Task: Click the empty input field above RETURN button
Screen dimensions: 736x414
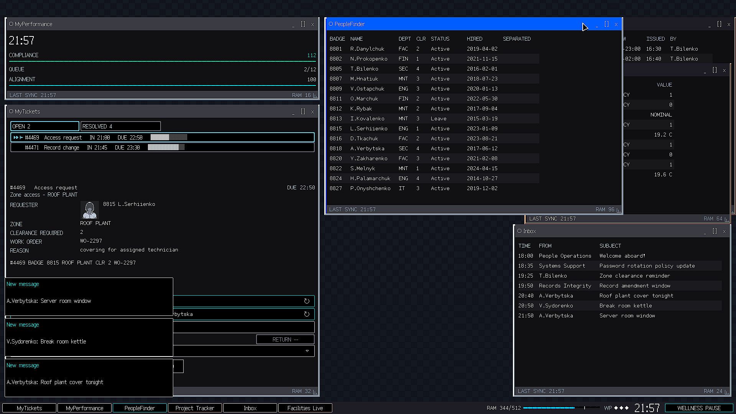Action: pos(244,327)
